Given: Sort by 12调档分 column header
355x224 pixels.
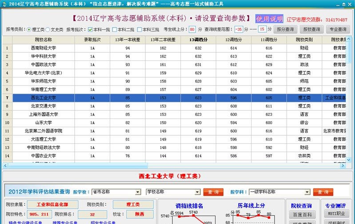Looking at the screenshot, I should (x=233, y=40).
